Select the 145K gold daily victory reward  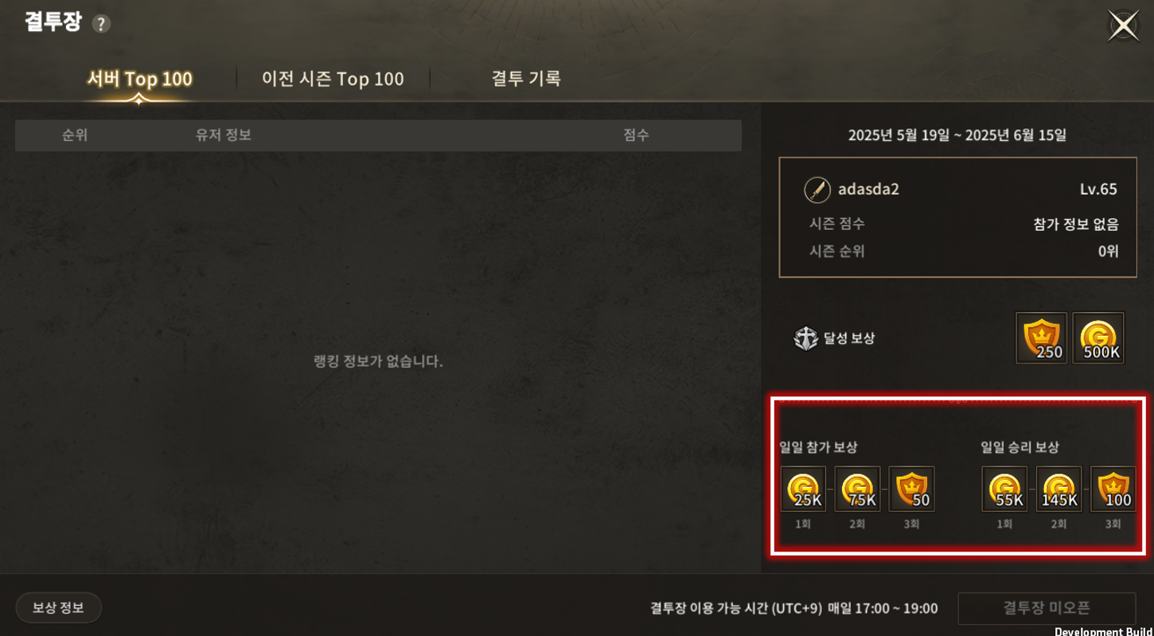(x=1058, y=489)
